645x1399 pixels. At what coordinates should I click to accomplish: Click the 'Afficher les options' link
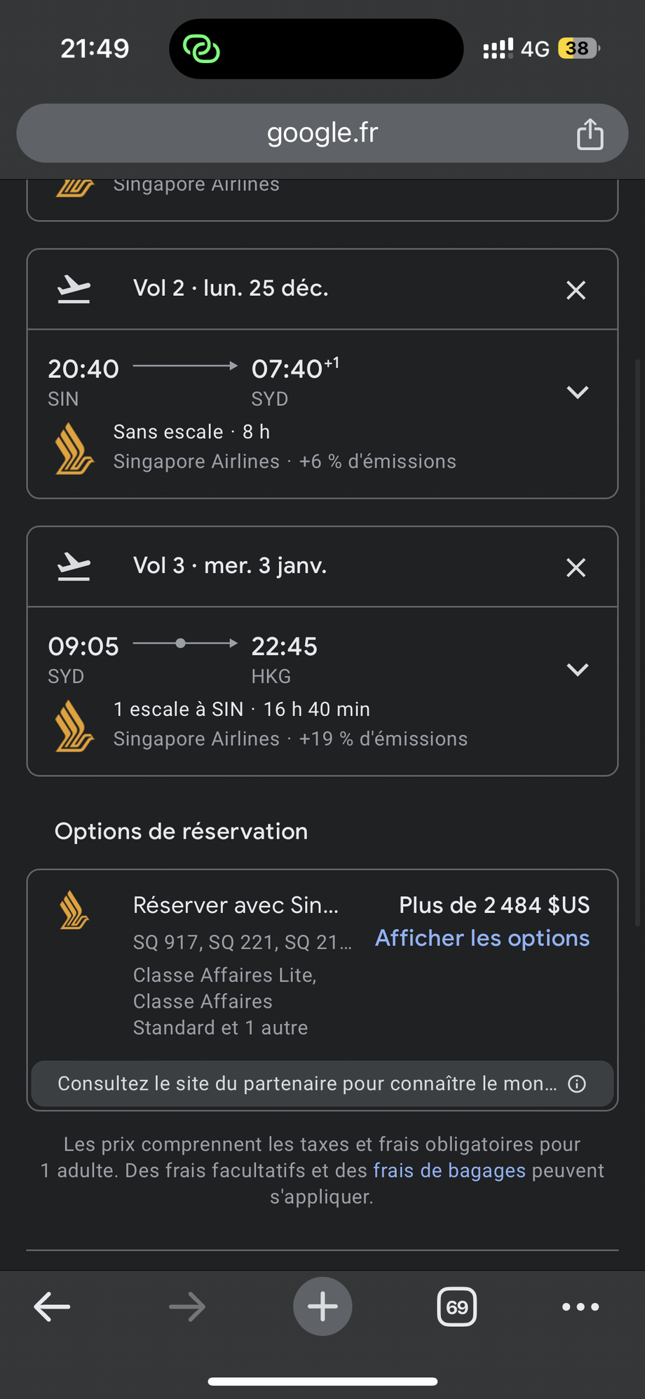pos(482,938)
